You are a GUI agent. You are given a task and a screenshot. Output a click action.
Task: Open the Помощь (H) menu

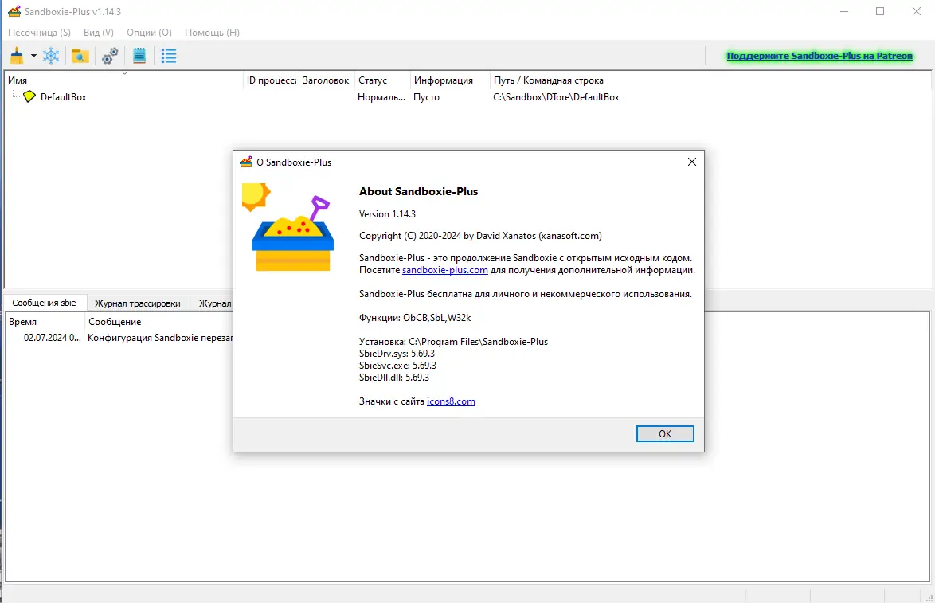pyautogui.click(x=213, y=32)
